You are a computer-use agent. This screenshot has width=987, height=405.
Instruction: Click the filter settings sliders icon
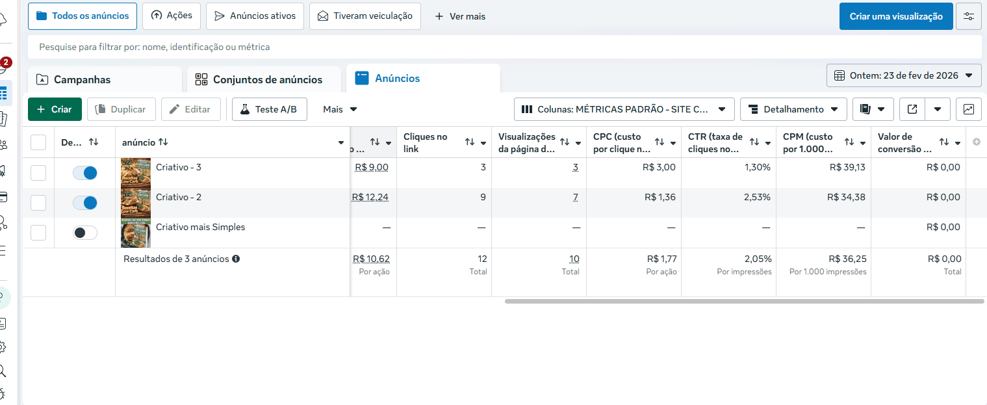968,16
